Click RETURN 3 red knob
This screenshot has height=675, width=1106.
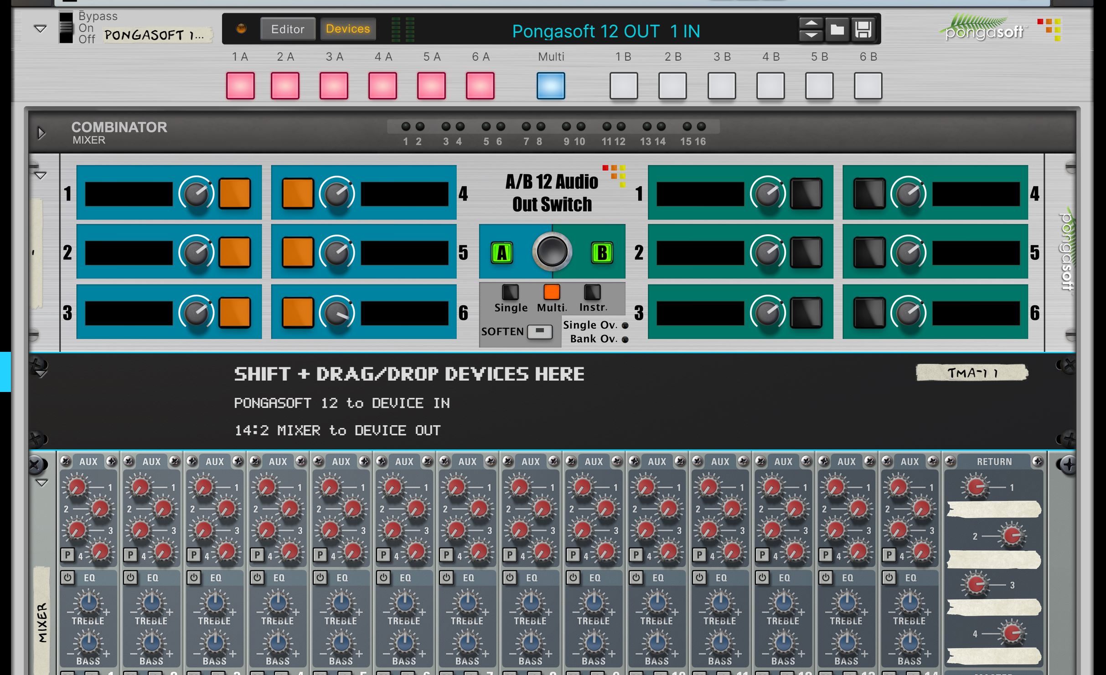click(x=977, y=585)
